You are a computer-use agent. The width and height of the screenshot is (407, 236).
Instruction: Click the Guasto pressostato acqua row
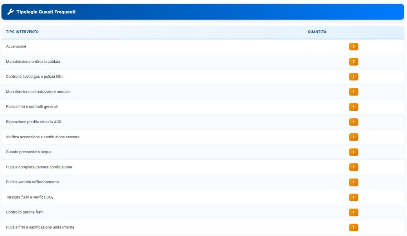(29, 152)
